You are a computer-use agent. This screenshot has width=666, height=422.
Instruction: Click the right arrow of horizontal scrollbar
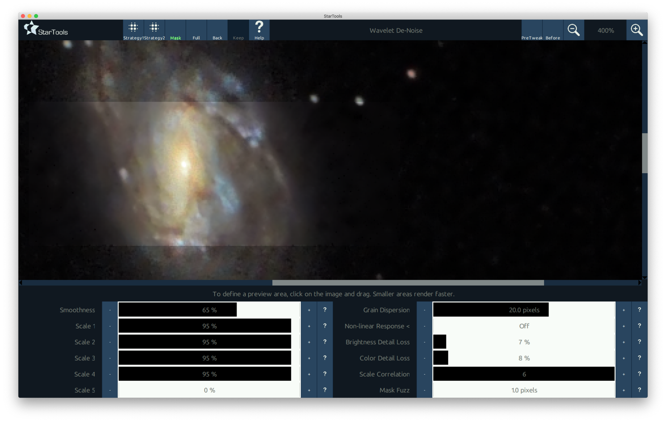[x=640, y=283]
